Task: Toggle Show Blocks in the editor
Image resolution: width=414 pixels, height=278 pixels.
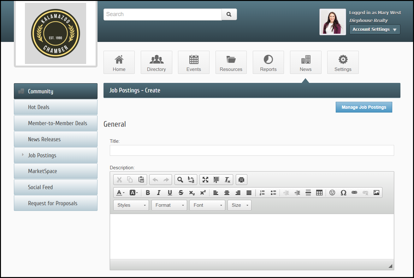Action: click(x=216, y=180)
